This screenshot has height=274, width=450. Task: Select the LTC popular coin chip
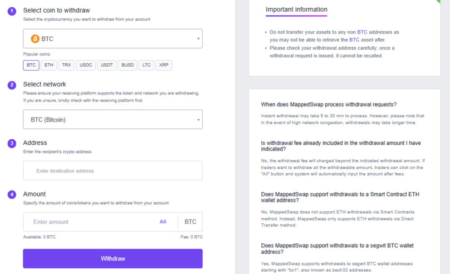coord(146,65)
